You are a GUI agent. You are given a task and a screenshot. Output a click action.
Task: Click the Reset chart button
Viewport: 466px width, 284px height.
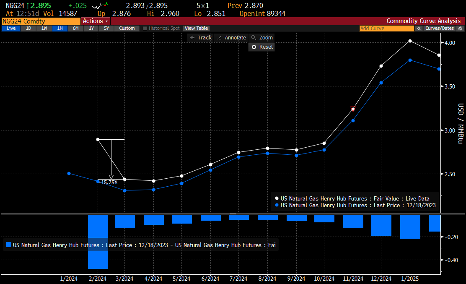[x=261, y=47]
